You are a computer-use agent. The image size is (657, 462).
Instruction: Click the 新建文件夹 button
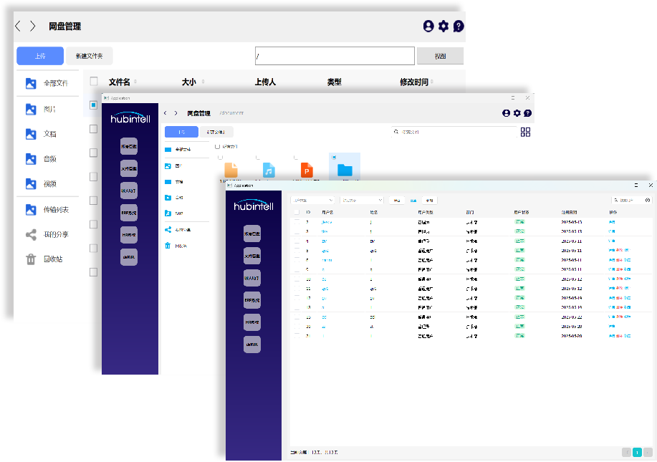pos(90,56)
